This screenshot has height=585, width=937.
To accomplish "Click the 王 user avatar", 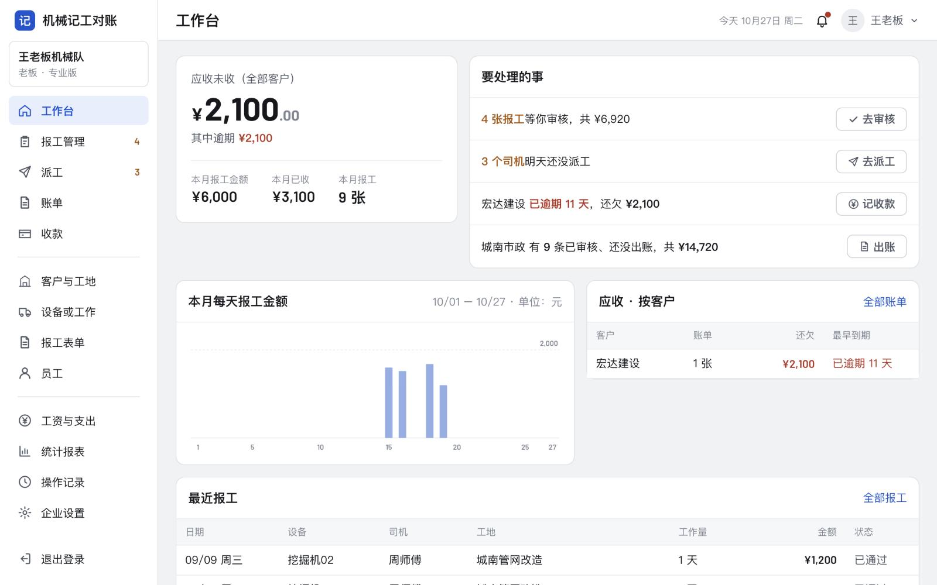I will point(853,20).
